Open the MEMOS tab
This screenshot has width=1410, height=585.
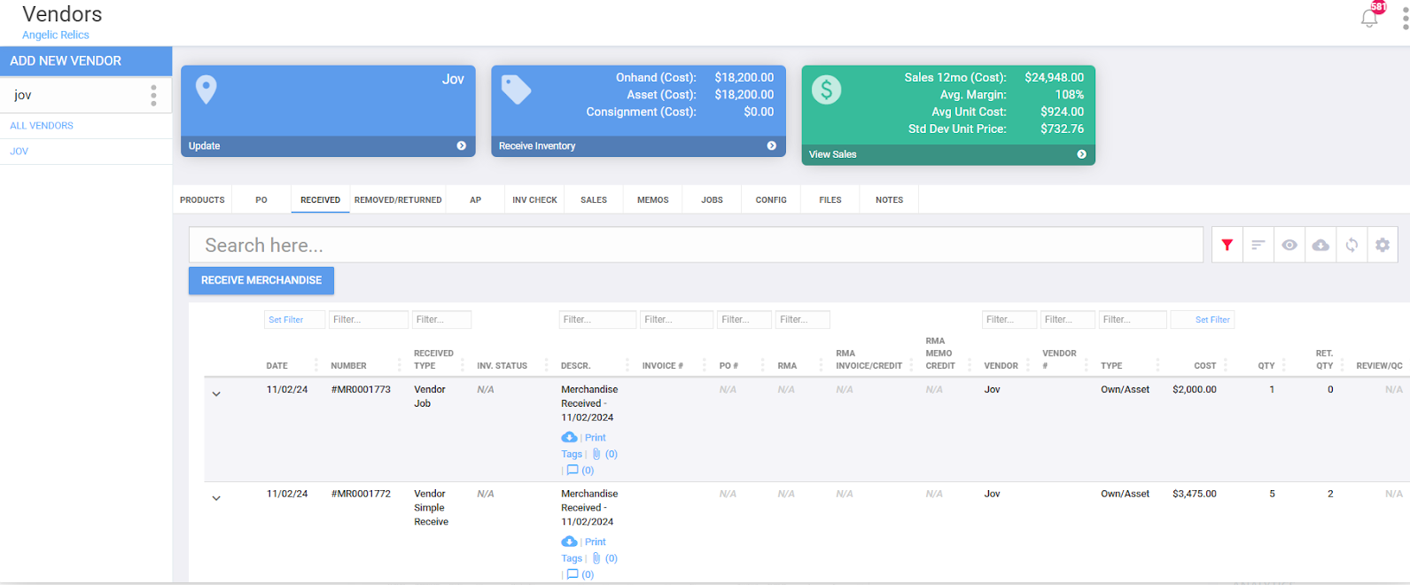[653, 200]
